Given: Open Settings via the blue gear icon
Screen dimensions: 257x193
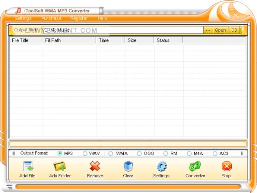Looking at the screenshot, I should (x=162, y=166).
